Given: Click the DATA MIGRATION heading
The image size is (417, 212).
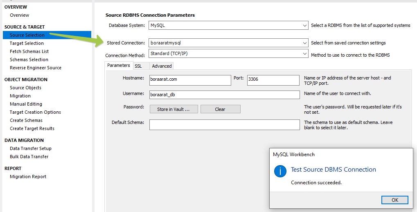Looking at the screenshot, I should tap(24, 140).
